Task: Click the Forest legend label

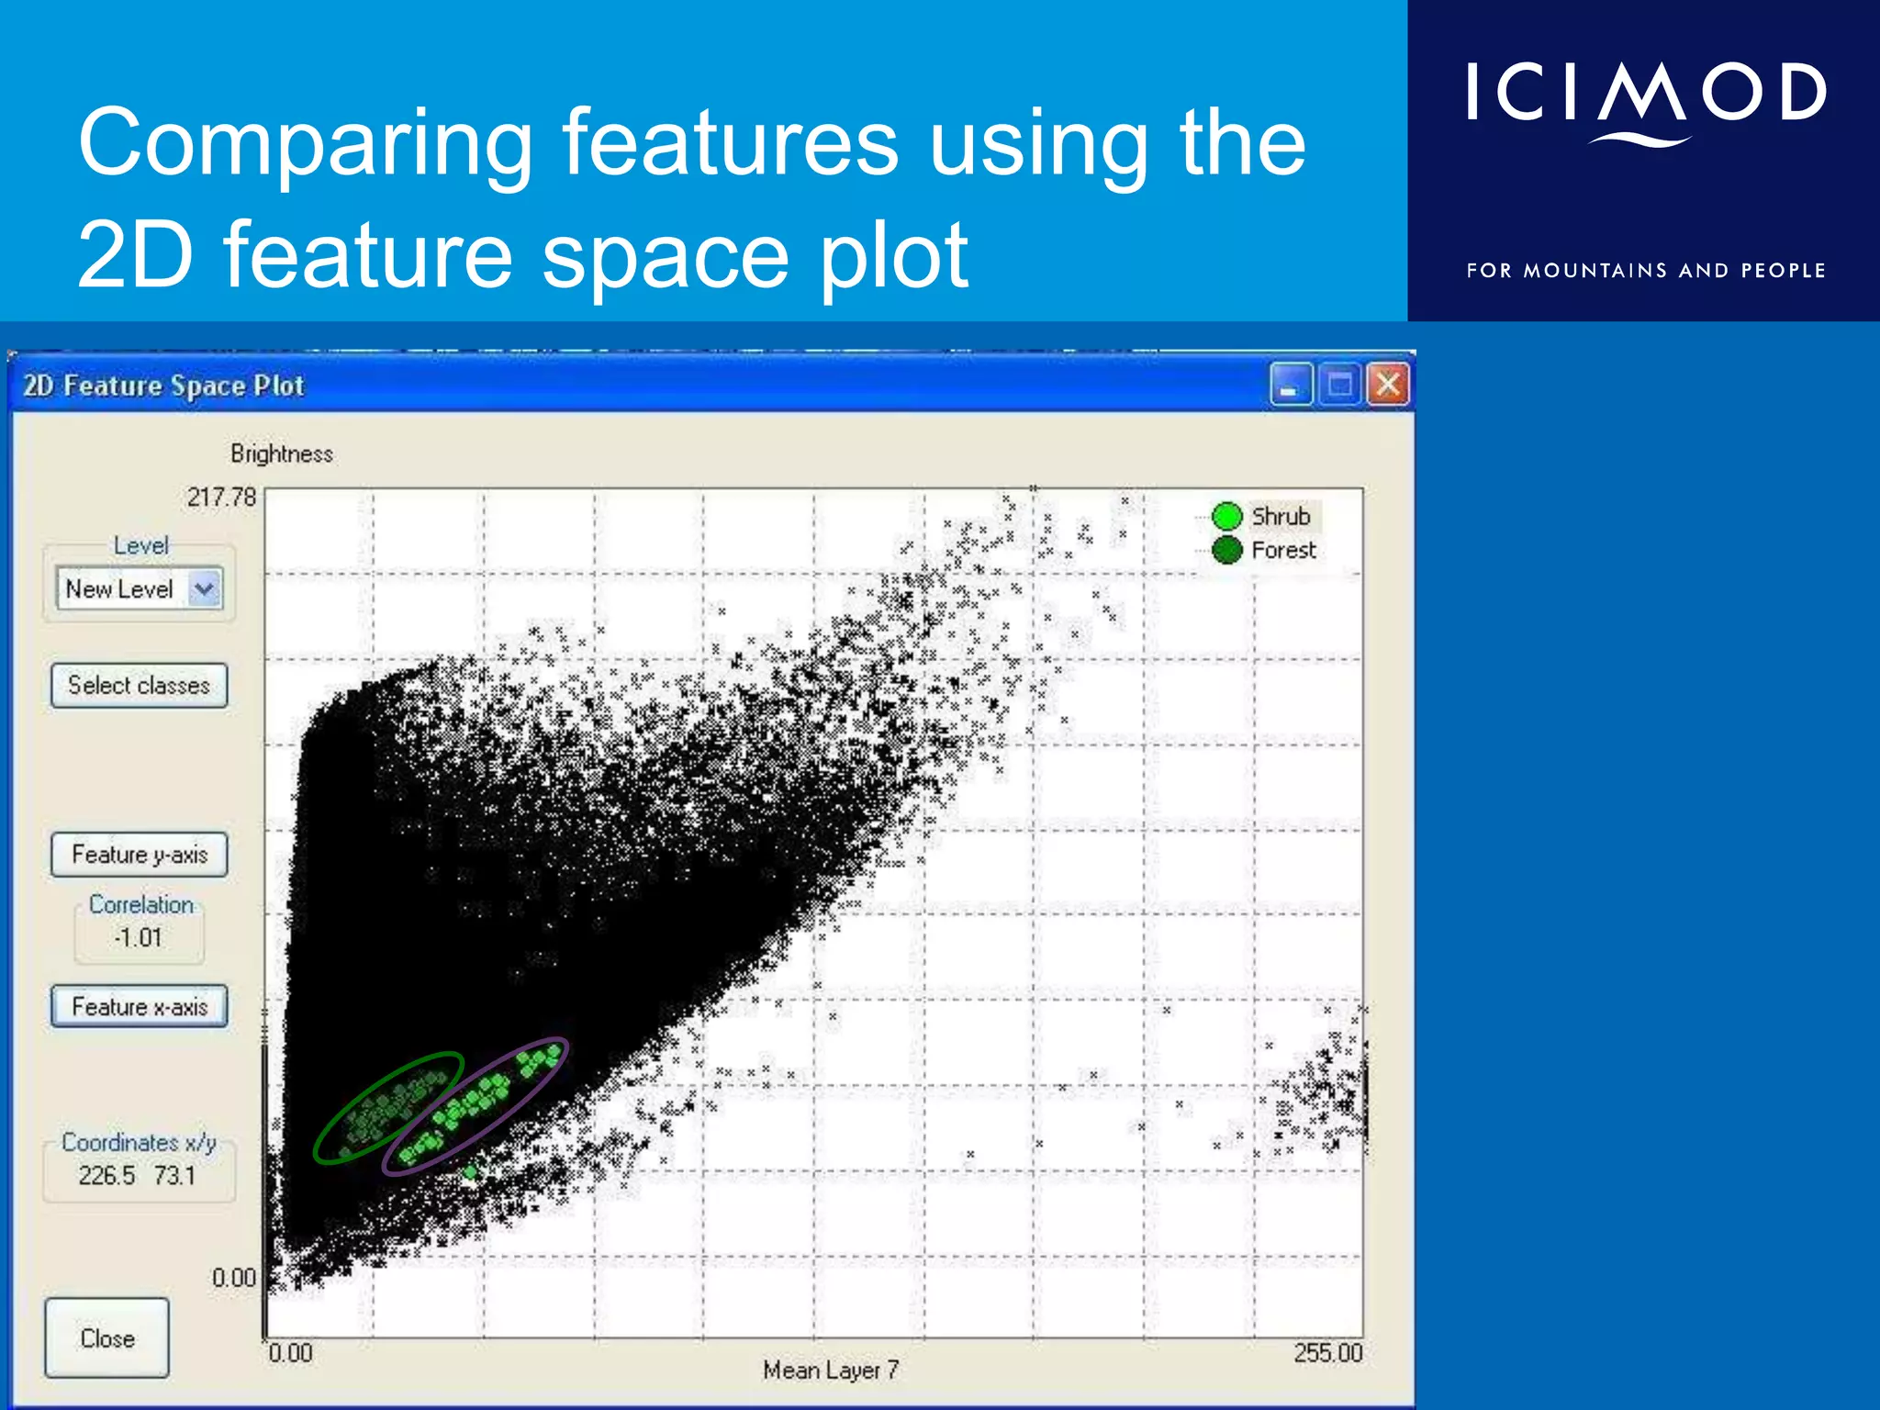Action: pyautogui.click(x=1283, y=550)
